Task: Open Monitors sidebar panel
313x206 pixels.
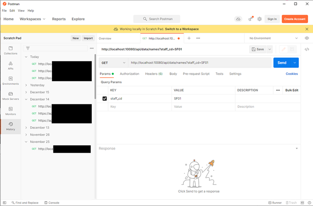Action: [11, 110]
